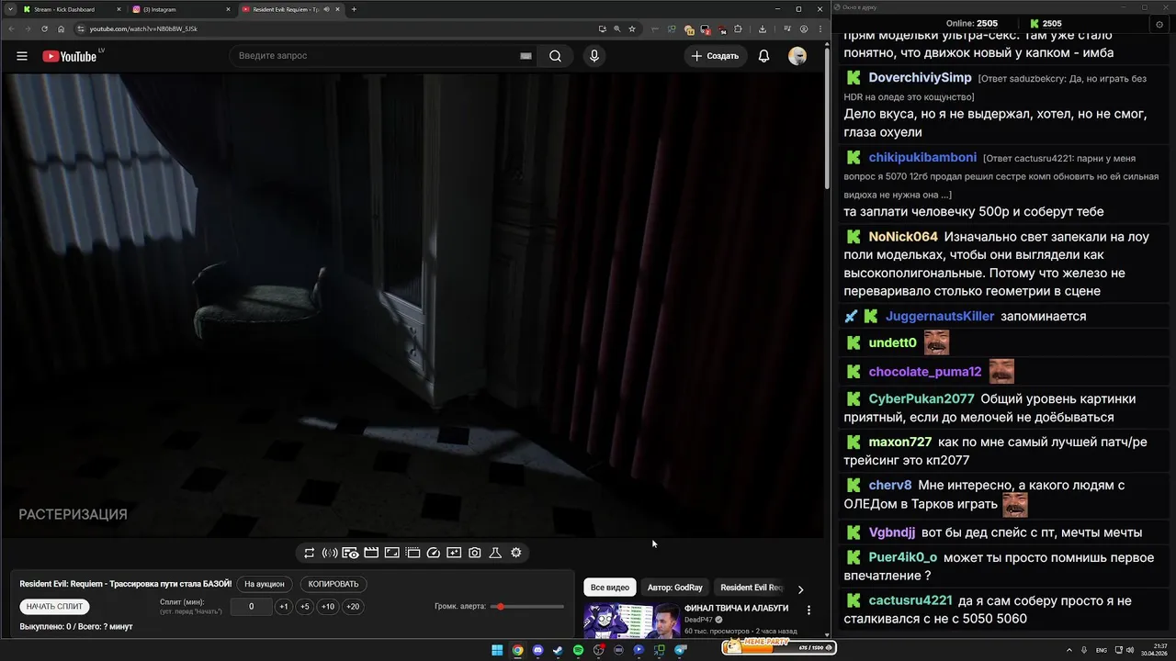The width and height of the screenshot is (1176, 661).
Task: Click the На аукцион button
Action: [265, 584]
